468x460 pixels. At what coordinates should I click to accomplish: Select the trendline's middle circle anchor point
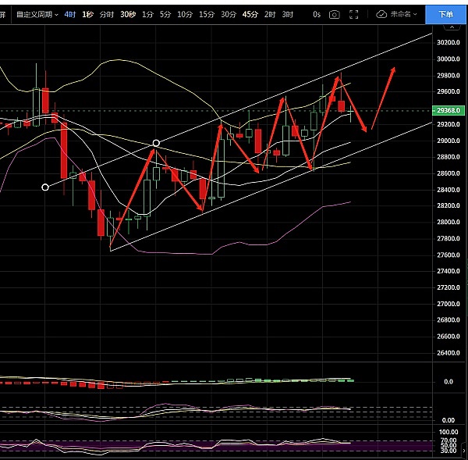pos(156,143)
